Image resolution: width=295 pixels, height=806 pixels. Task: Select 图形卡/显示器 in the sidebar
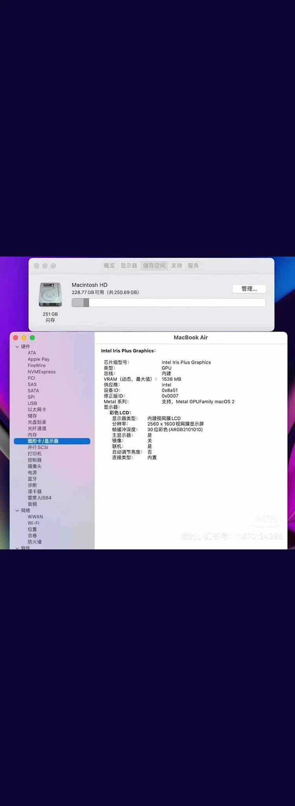pos(52,441)
